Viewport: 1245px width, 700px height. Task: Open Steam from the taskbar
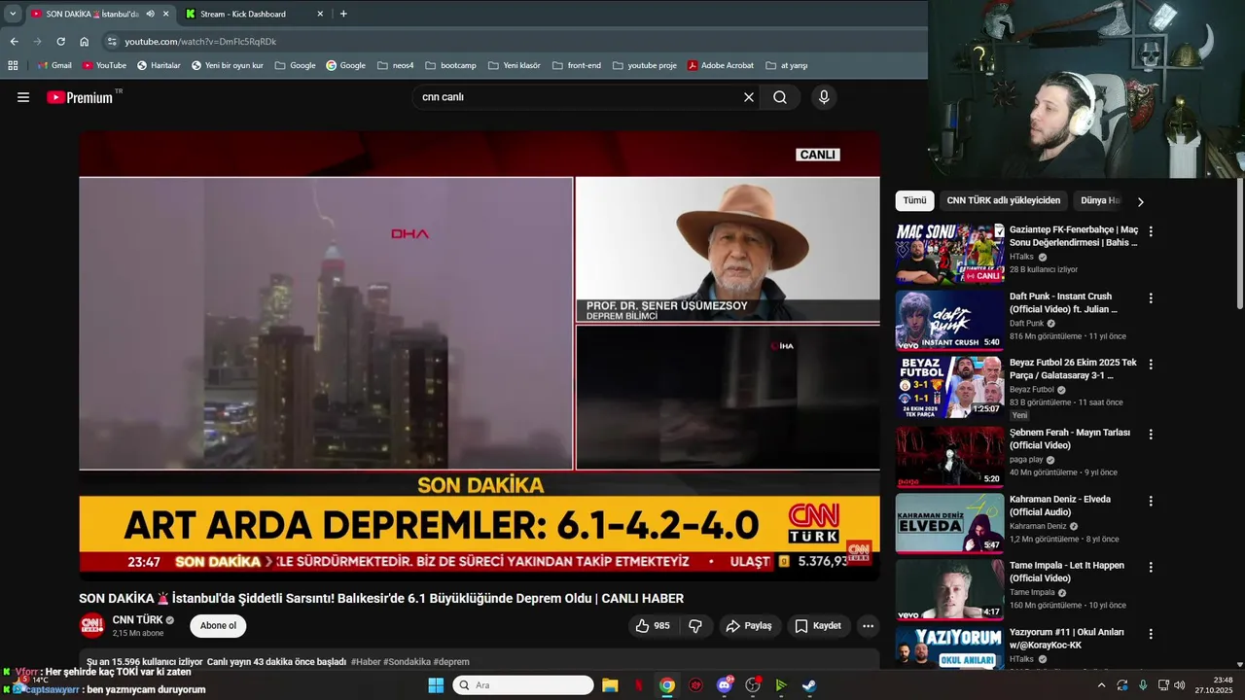[x=809, y=685]
